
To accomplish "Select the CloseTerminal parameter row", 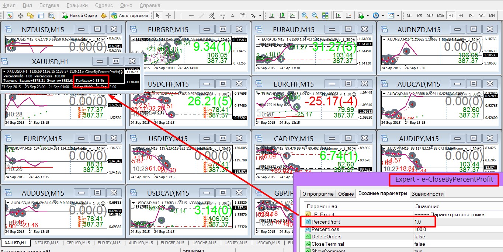I will 402,244.
